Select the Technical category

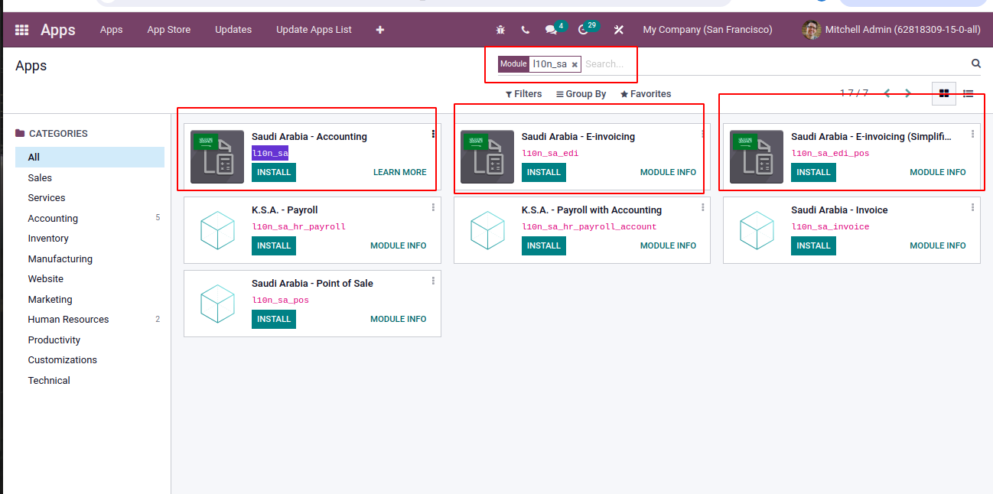tap(90, 380)
